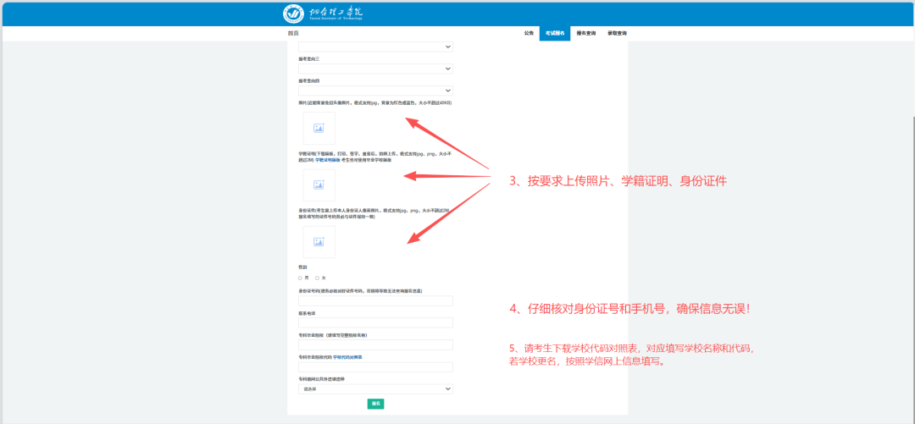The width and height of the screenshot is (915, 424).
Task: Focus the 身份证号码 input field
Action: (375, 301)
